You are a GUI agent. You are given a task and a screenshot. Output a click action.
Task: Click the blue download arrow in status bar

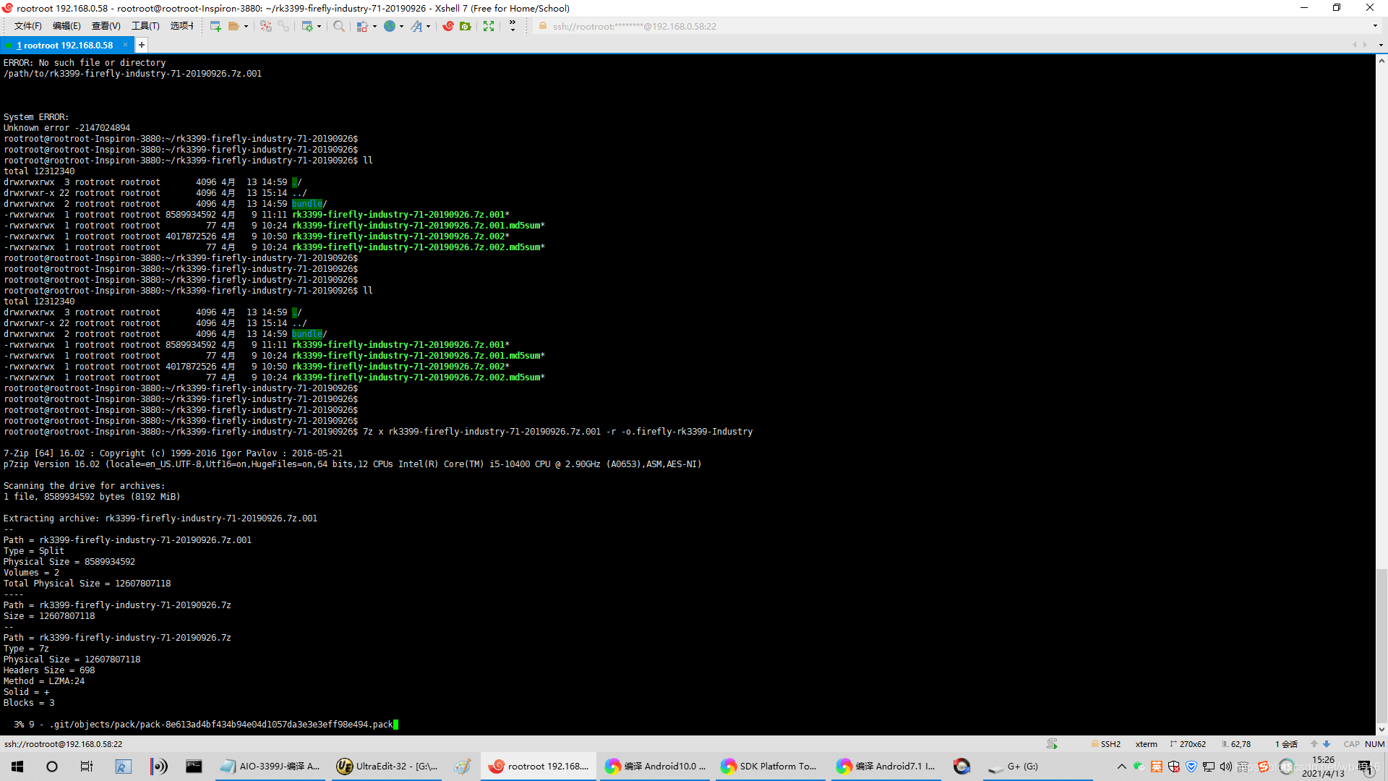pos(1327,744)
